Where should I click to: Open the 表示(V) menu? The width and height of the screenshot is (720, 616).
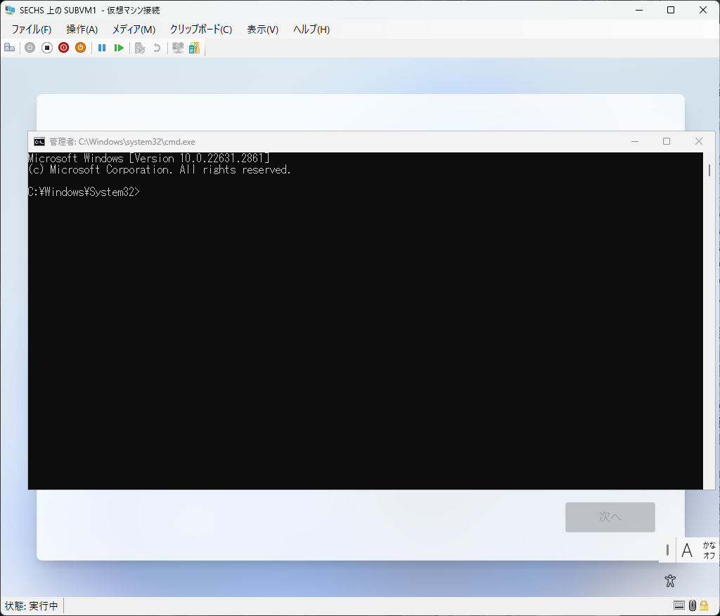pos(263,30)
